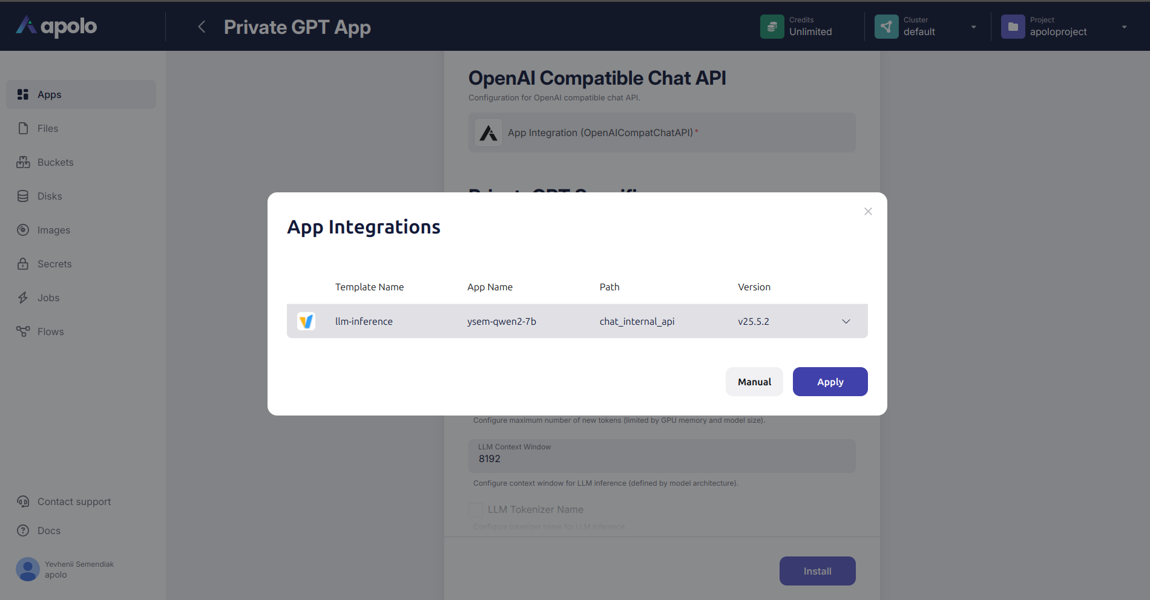
Task: Close the App Integrations dialog
Action: pyautogui.click(x=868, y=211)
